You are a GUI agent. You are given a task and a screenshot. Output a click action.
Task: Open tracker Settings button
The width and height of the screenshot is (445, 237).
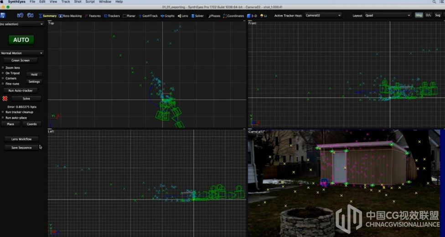point(34,81)
